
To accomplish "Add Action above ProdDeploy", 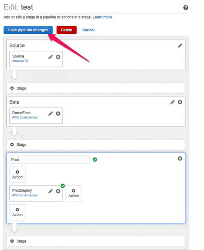I will (17, 175).
